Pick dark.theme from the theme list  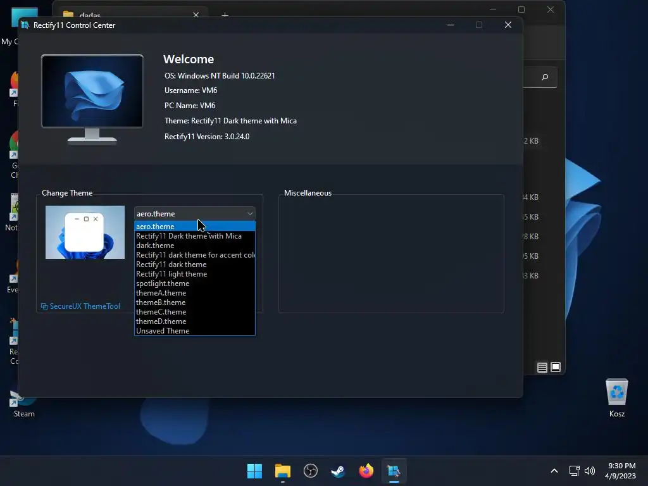pyautogui.click(x=195, y=246)
